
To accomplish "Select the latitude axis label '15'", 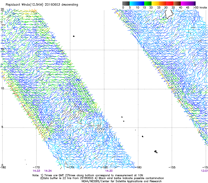I will tap(2, 49).
